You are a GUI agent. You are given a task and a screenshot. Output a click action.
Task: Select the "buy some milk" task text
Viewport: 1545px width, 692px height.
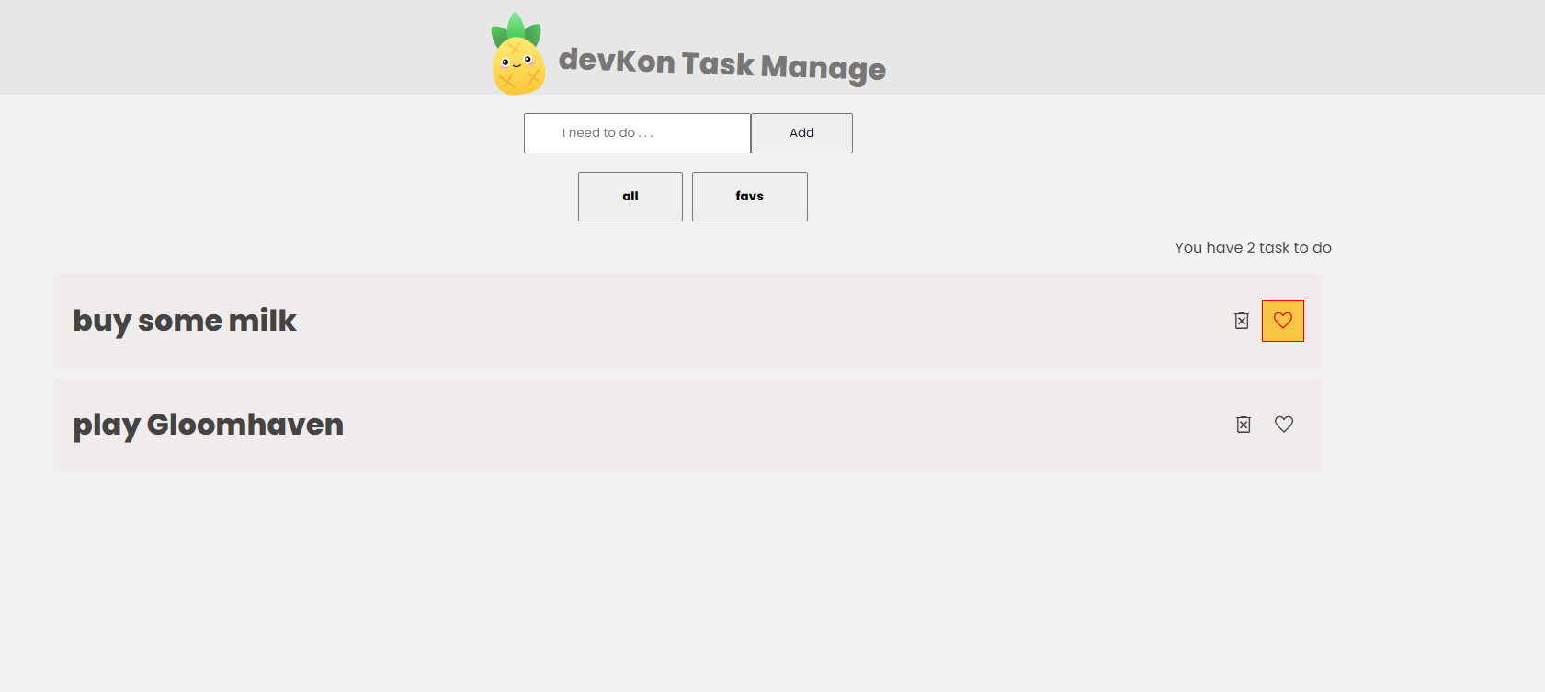[185, 321]
